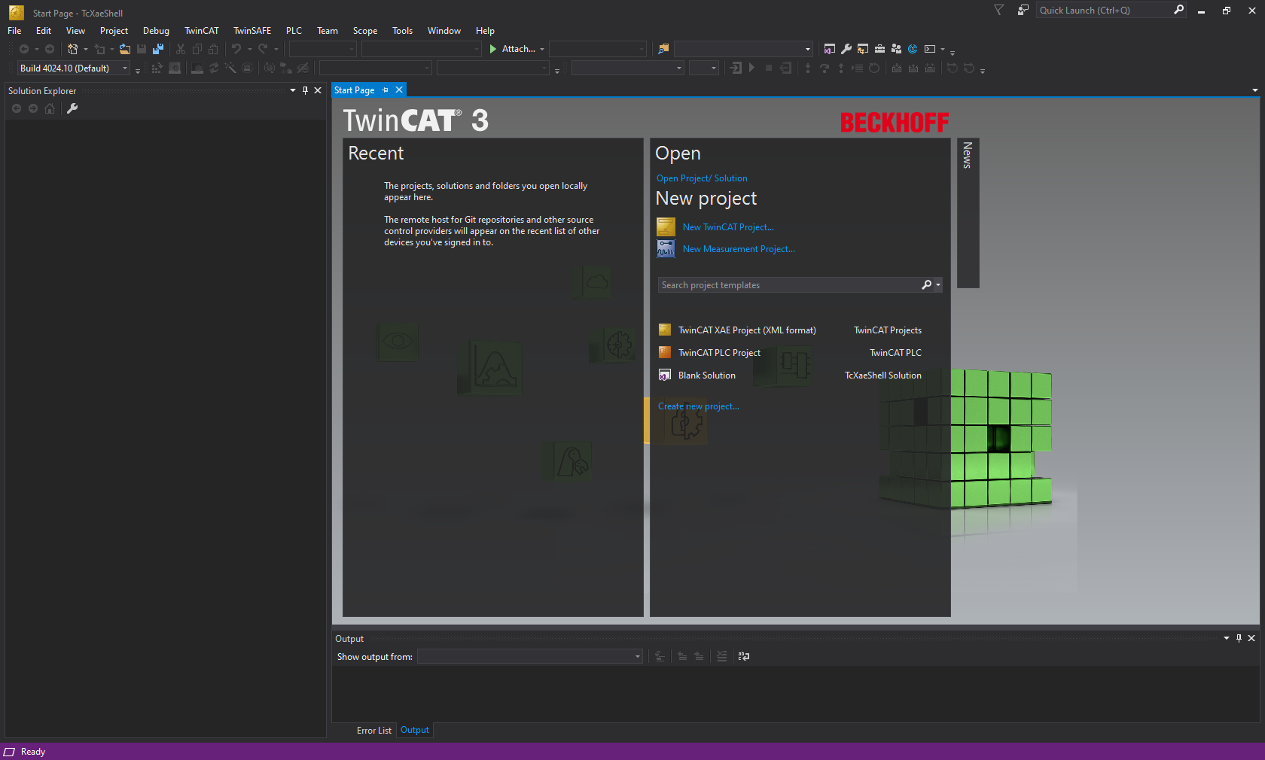Select the TwinCAT PLC Project template
The image size is (1265, 760).
click(x=790, y=353)
